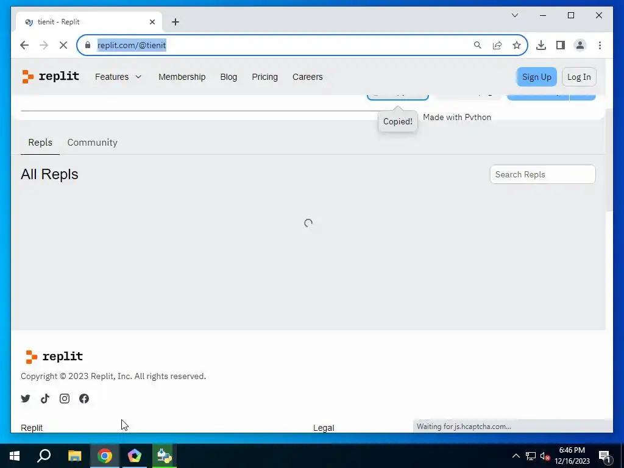The image size is (624, 468).
Task: Open a new browser tab
Action: (x=175, y=22)
